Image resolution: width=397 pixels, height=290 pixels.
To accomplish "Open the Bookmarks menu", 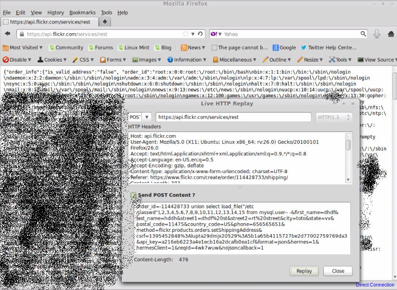I will click(x=83, y=13).
